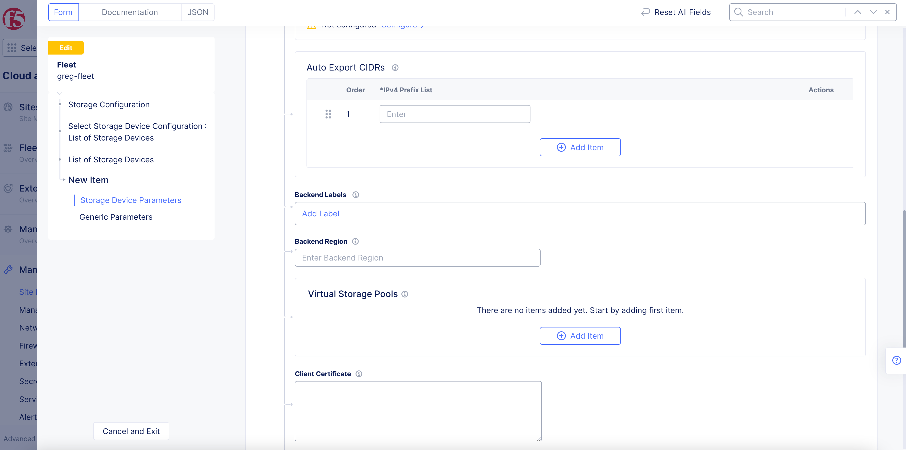
Task: Select Generic Parameters in the tree
Action: [116, 217]
